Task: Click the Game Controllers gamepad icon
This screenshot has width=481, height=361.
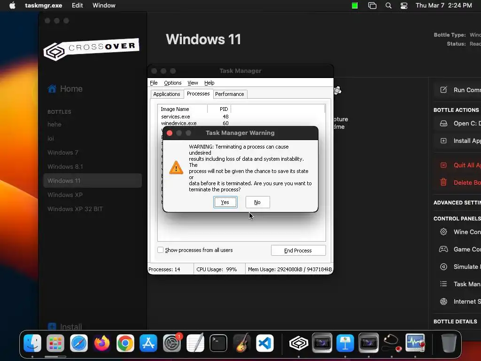Action: click(443, 249)
